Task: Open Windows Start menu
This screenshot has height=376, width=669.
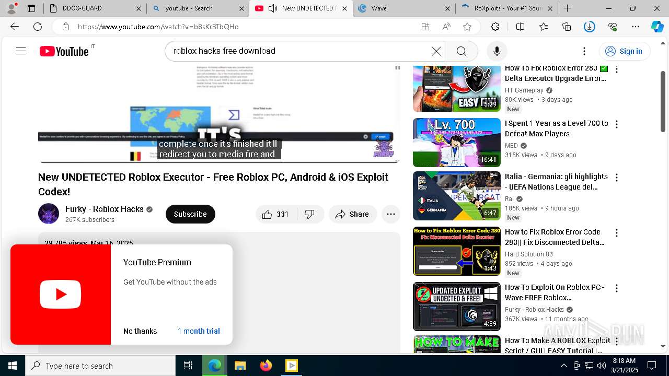Action: 13,366
